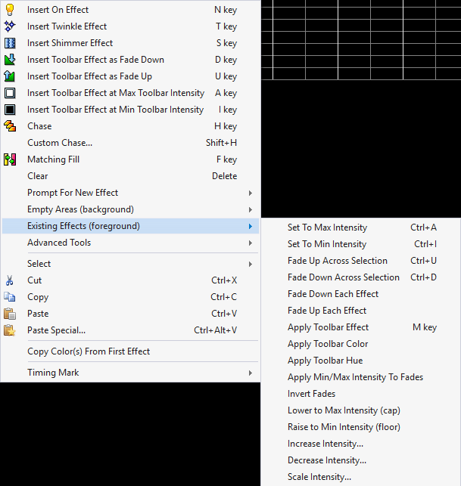Image resolution: width=461 pixels, height=486 pixels.
Task: Click the N key shortcut text
Action: pyautogui.click(x=226, y=10)
